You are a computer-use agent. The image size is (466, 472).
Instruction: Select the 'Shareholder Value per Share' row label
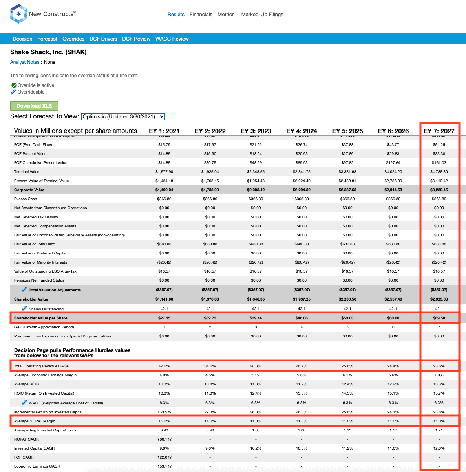pos(40,318)
